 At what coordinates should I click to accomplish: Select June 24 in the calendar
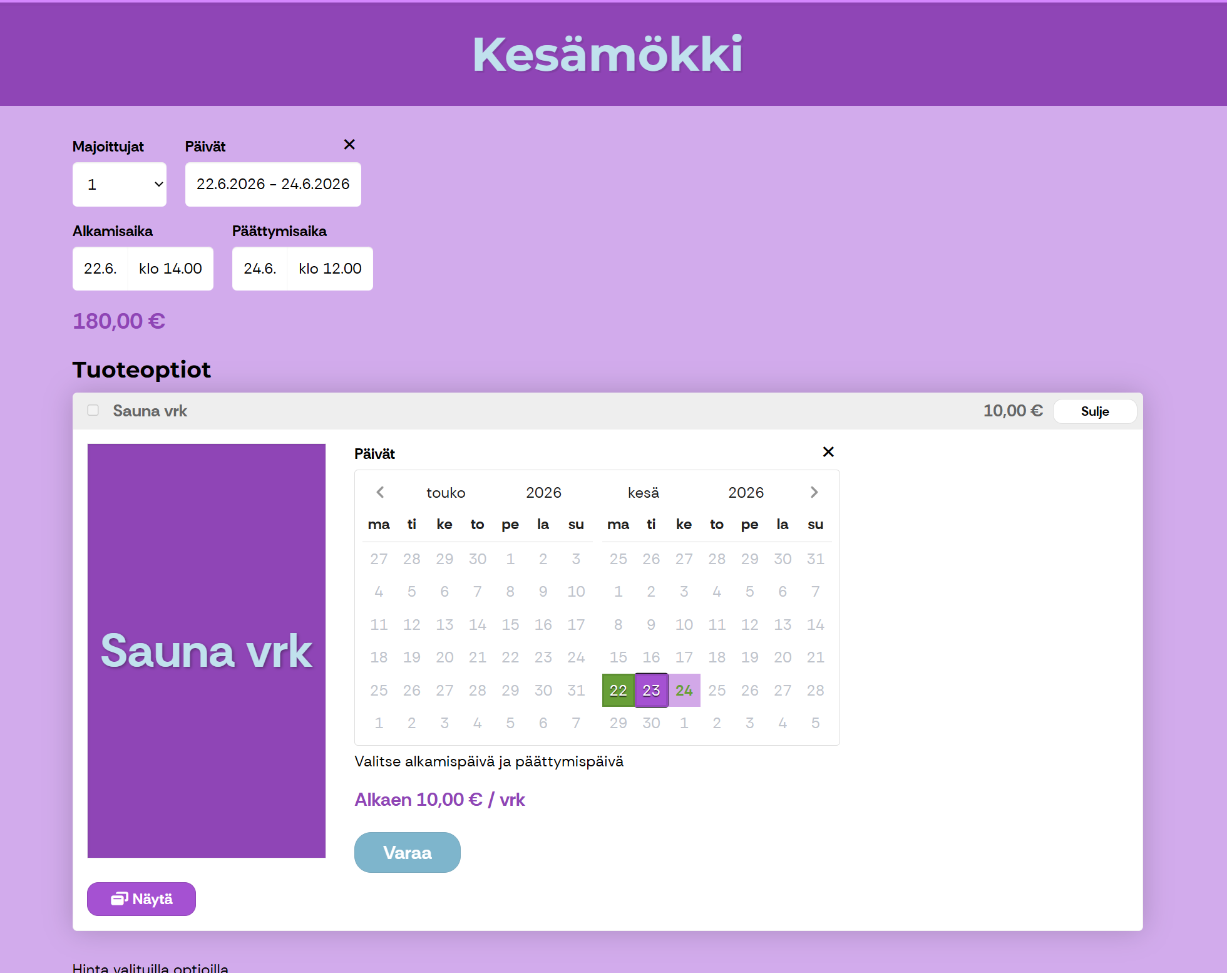(x=684, y=690)
